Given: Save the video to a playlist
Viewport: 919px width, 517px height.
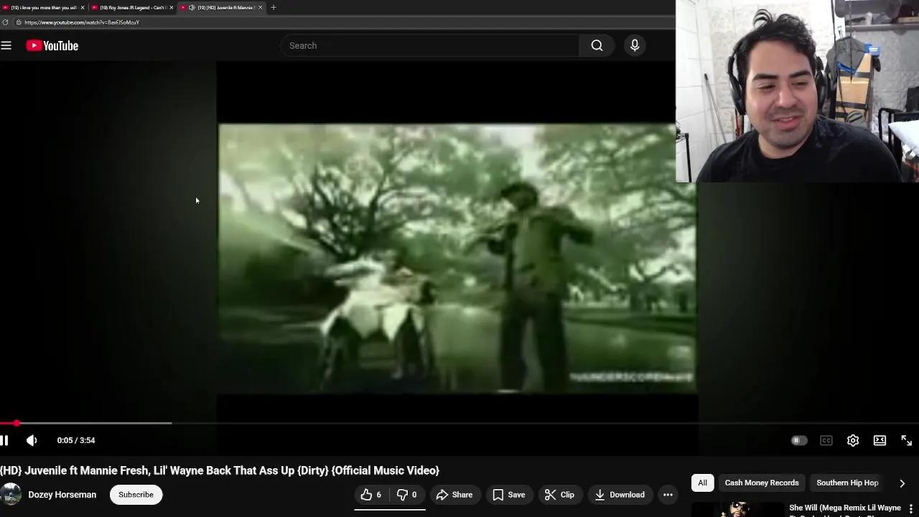Looking at the screenshot, I should [508, 495].
